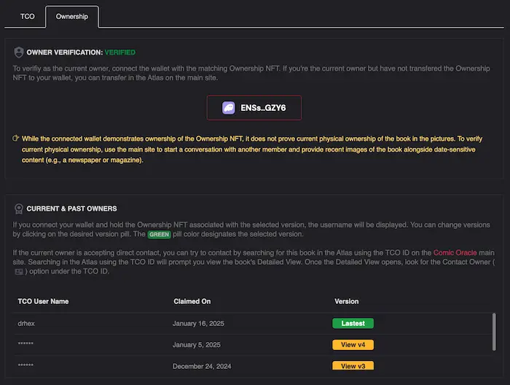
Task: Click the Claimed On column header
Action: coord(192,301)
